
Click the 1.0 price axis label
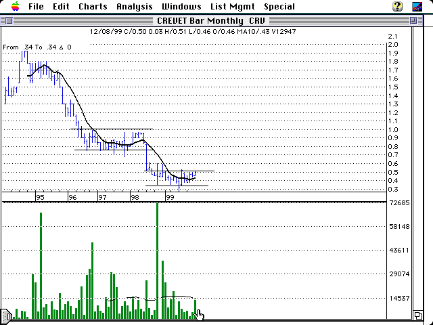tap(393, 129)
